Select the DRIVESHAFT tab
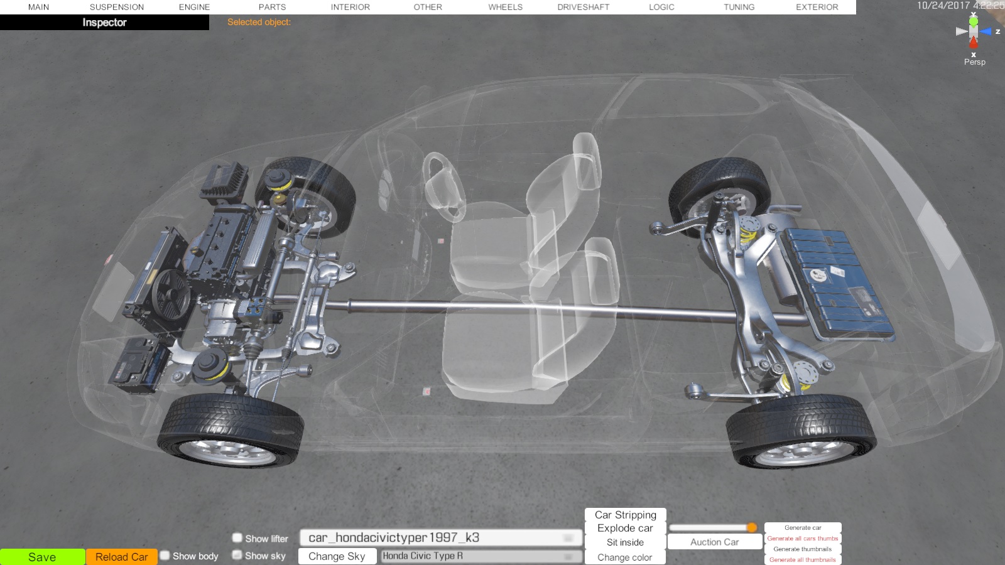Image resolution: width=1005 pixels, height=565 pixels. pyautogui.click(x=583, y=7)
